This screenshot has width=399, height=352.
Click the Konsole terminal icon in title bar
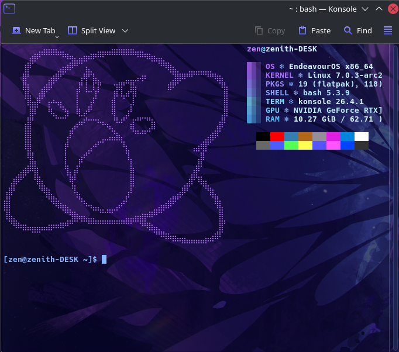pyautogui.click(x=9, y=9)
